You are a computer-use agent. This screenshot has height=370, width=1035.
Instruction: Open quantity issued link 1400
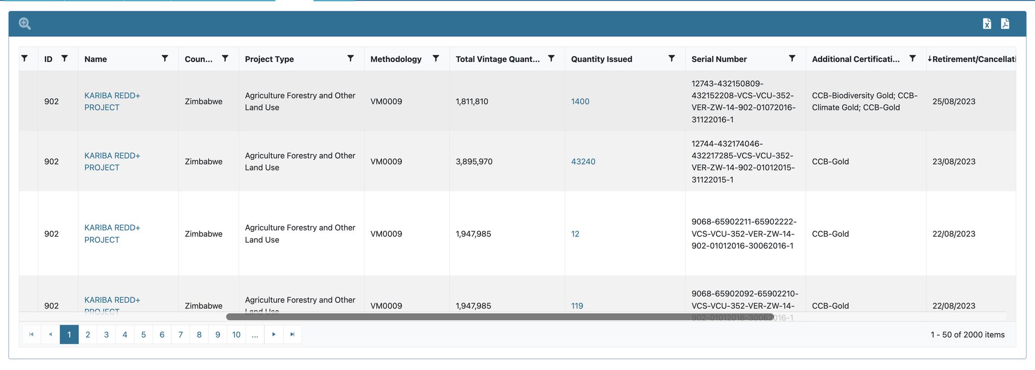(580, 101)
